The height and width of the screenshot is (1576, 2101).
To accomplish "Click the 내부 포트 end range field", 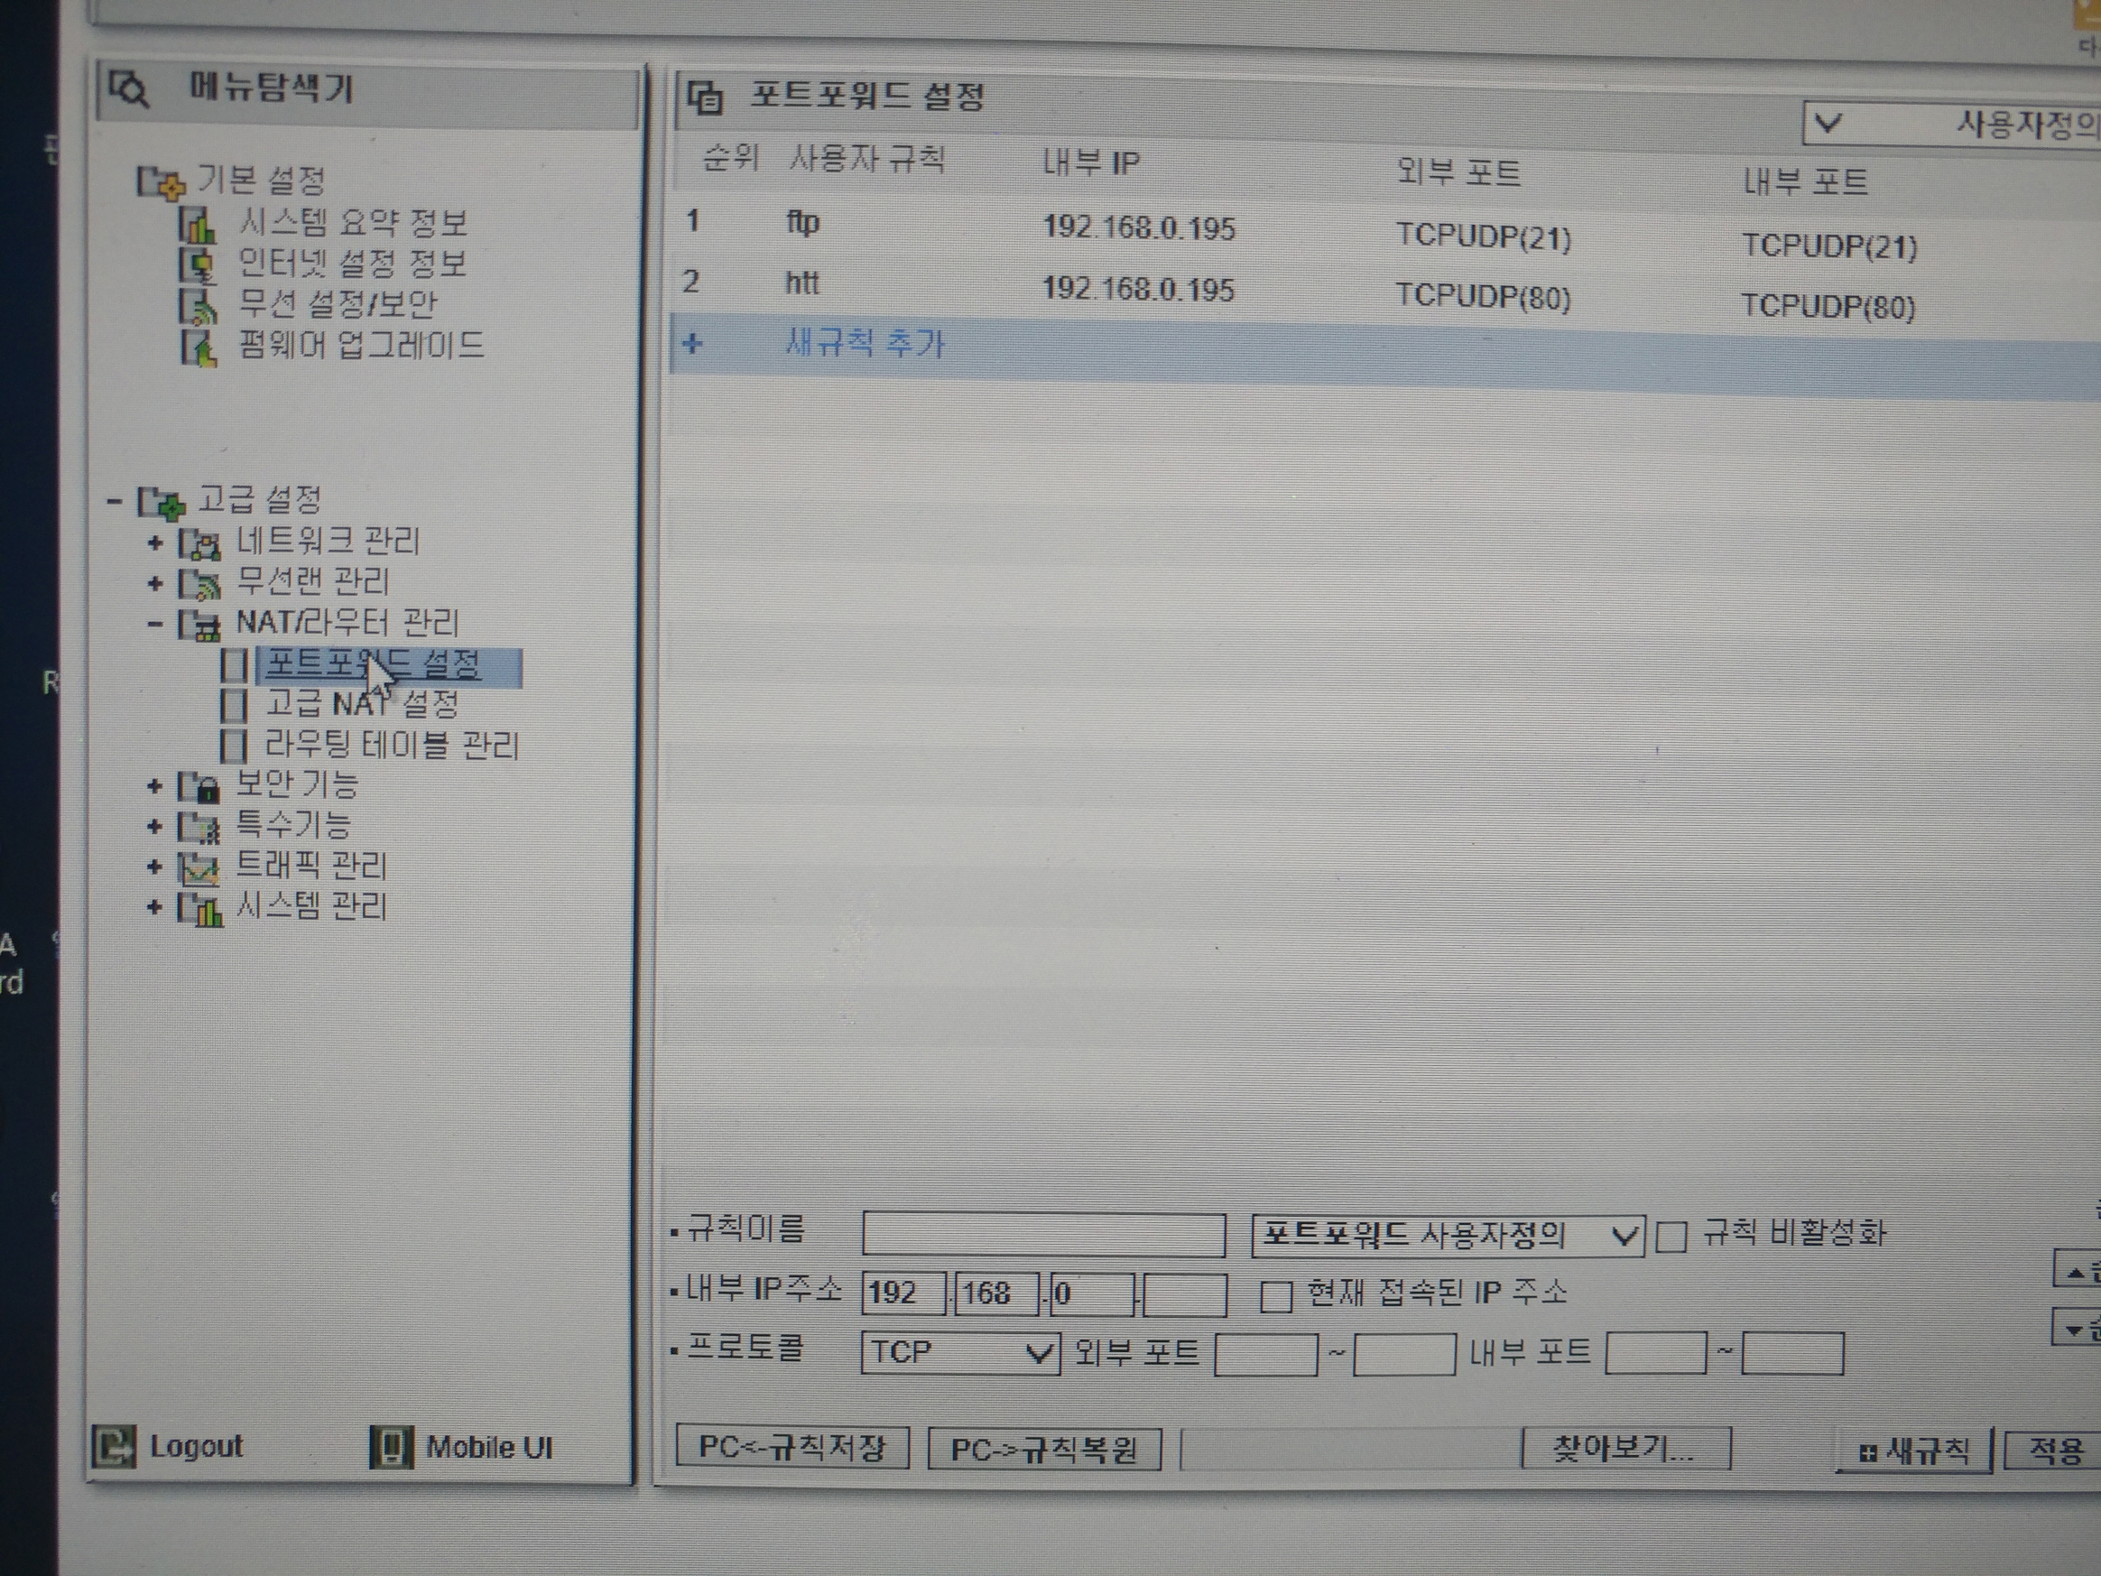I will pyautogui.click(x=1792, y=1355).
